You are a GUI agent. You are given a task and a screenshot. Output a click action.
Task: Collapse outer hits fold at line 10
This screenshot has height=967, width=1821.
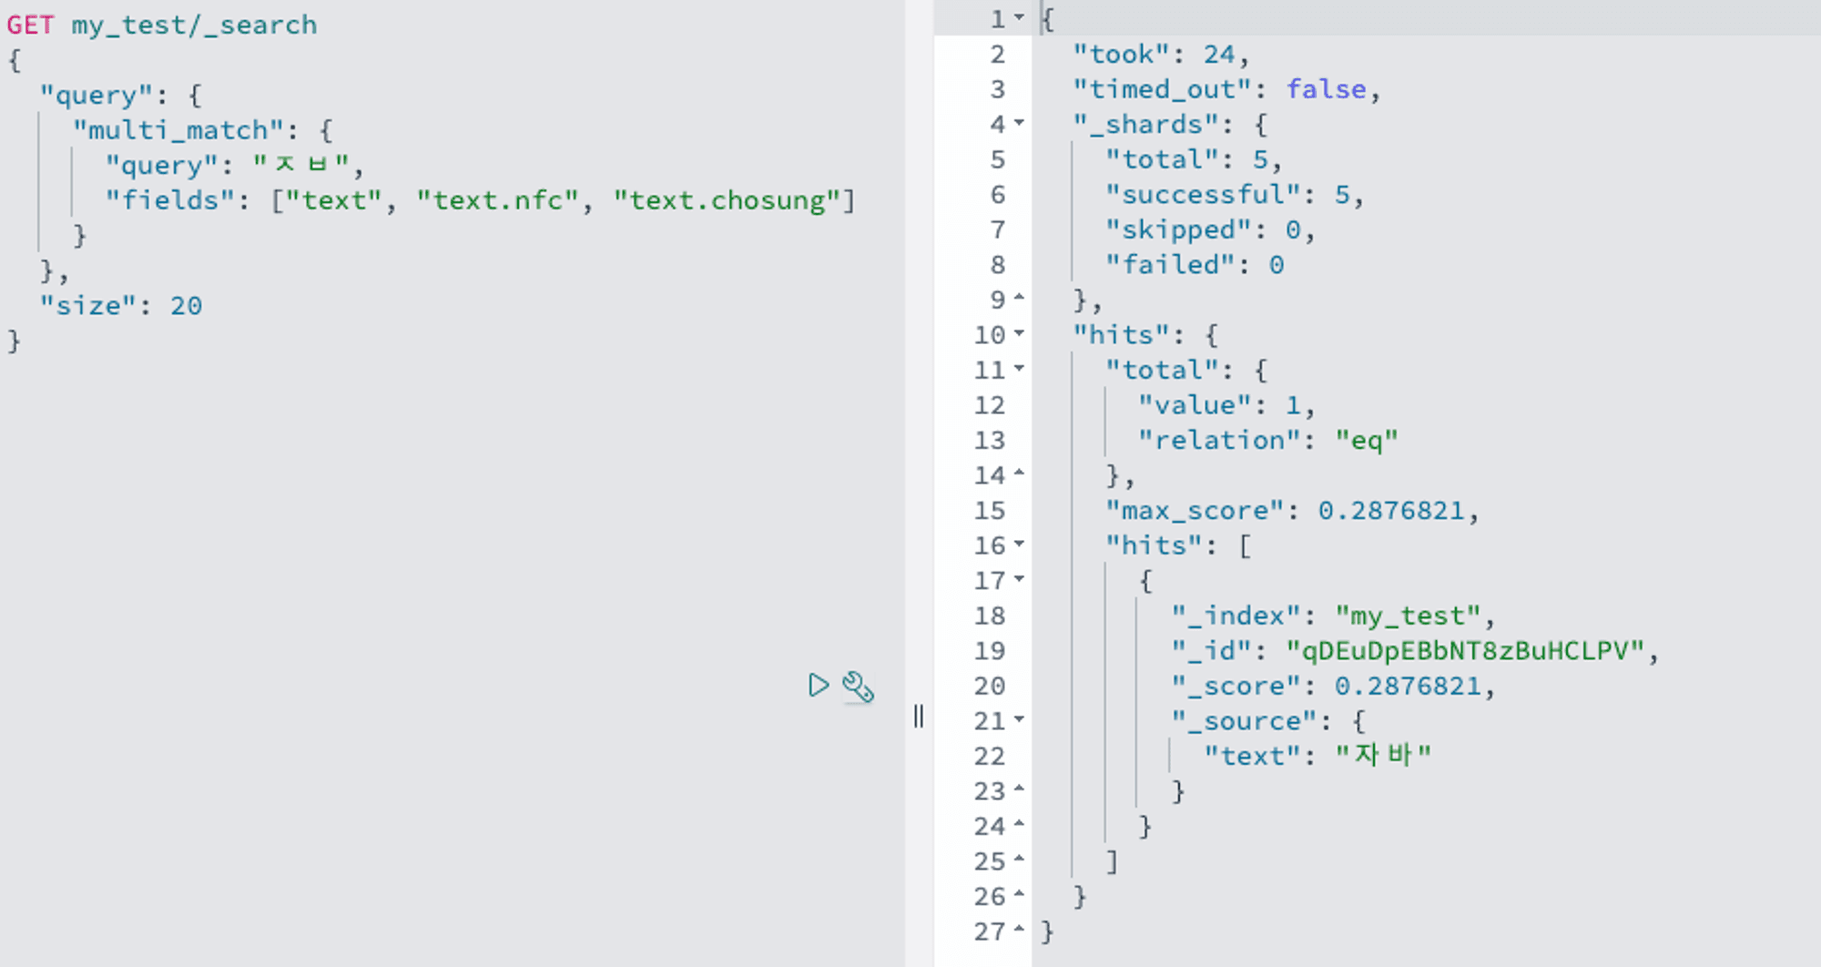[1020, 333]
